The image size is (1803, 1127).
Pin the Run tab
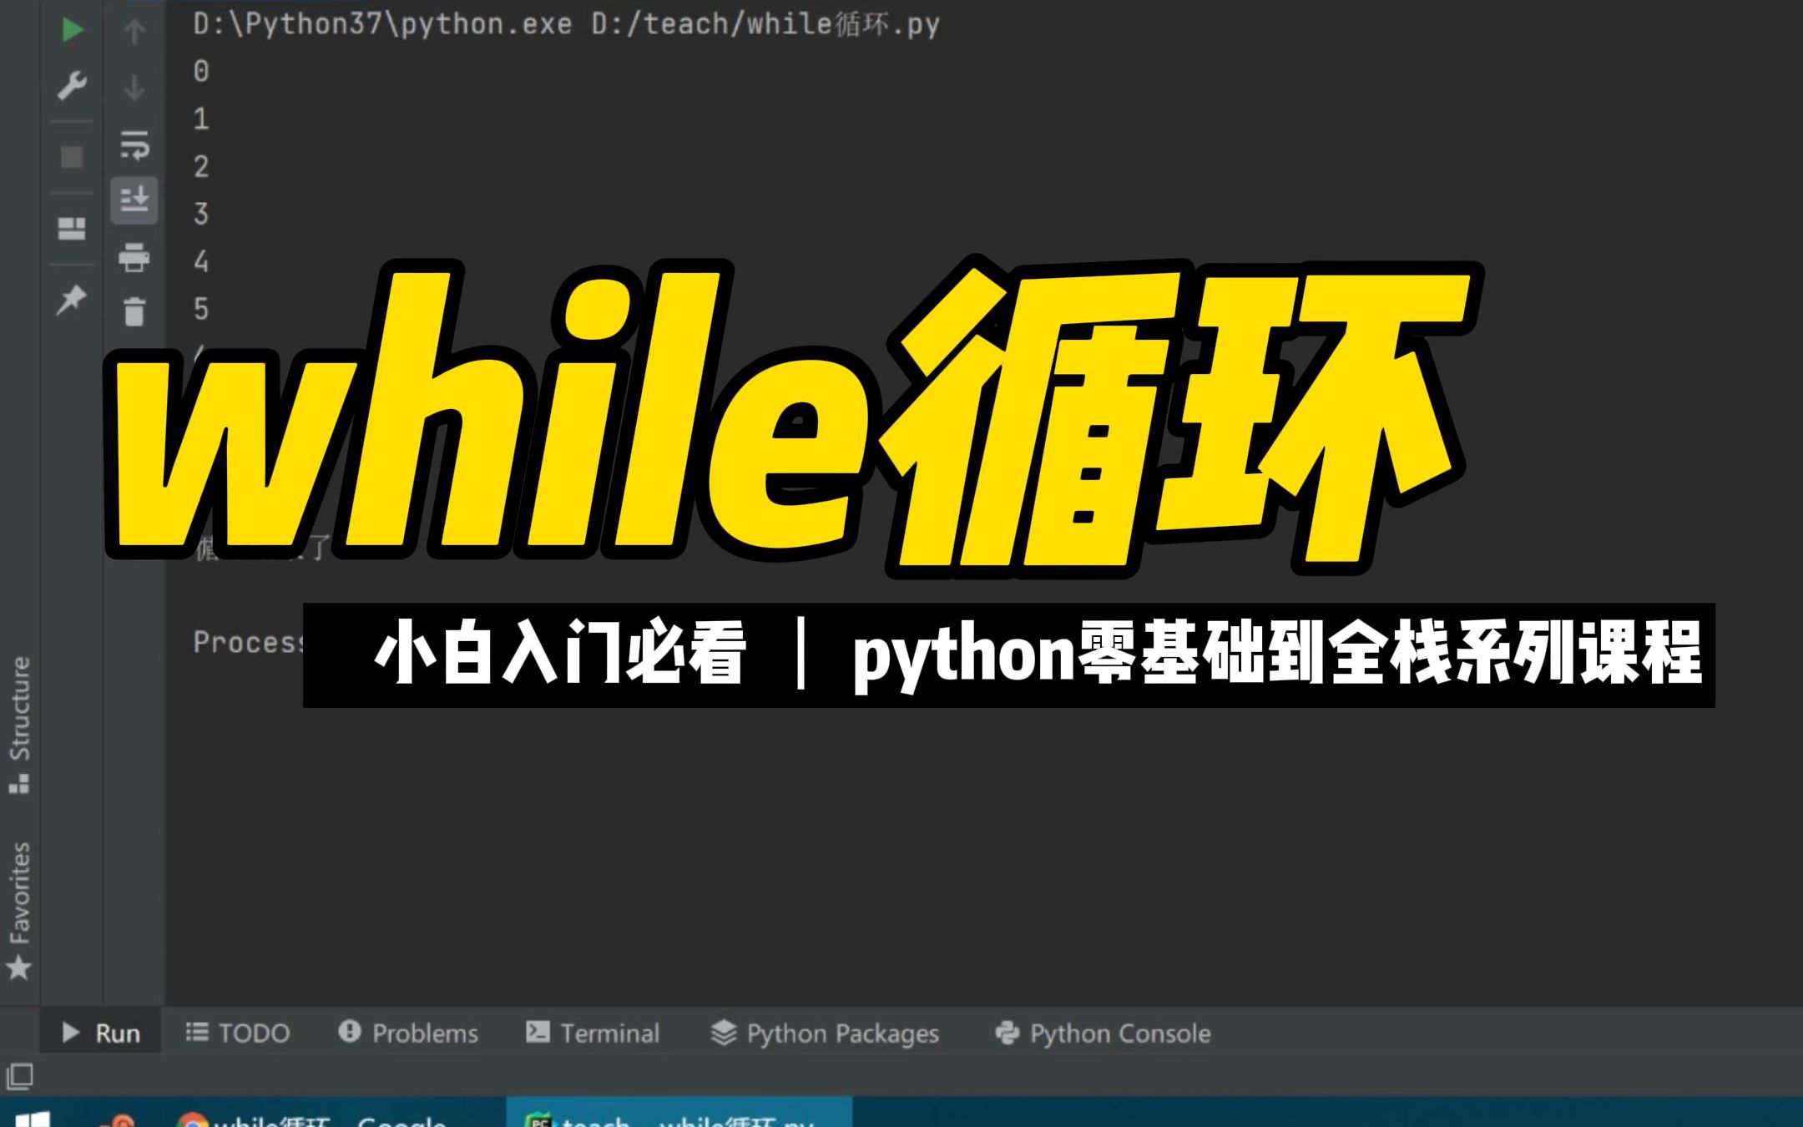point(71,299)
